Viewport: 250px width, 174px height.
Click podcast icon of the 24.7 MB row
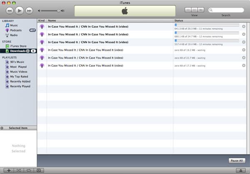pos(42,35)
